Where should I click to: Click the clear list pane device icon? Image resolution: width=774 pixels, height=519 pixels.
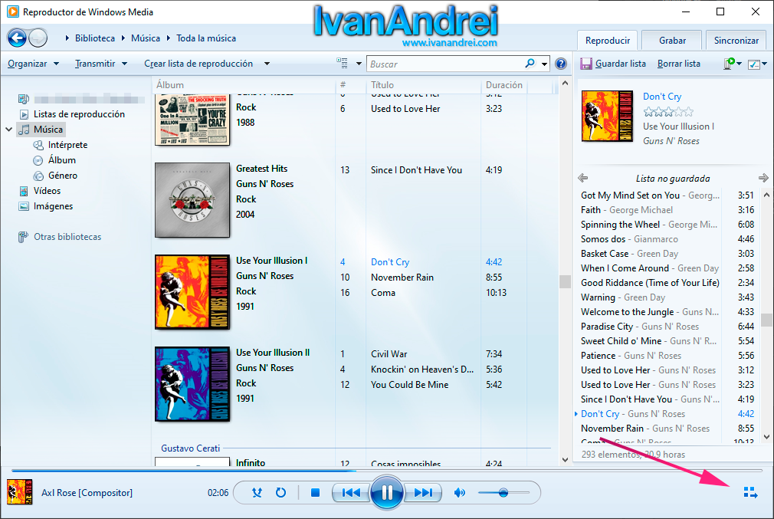(729, 64)
